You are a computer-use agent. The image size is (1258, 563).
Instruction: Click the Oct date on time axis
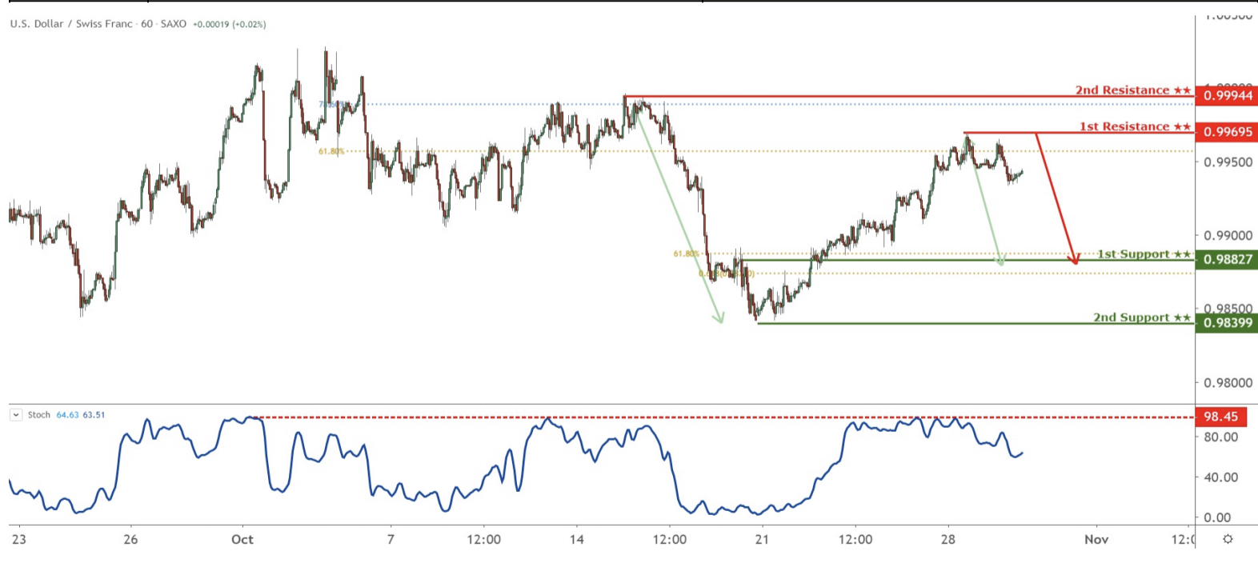pyautogui.click(x=242, y=540)
